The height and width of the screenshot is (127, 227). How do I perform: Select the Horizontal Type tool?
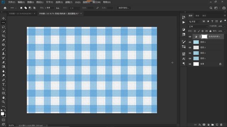pyautogui.click(x=3, y=84)
